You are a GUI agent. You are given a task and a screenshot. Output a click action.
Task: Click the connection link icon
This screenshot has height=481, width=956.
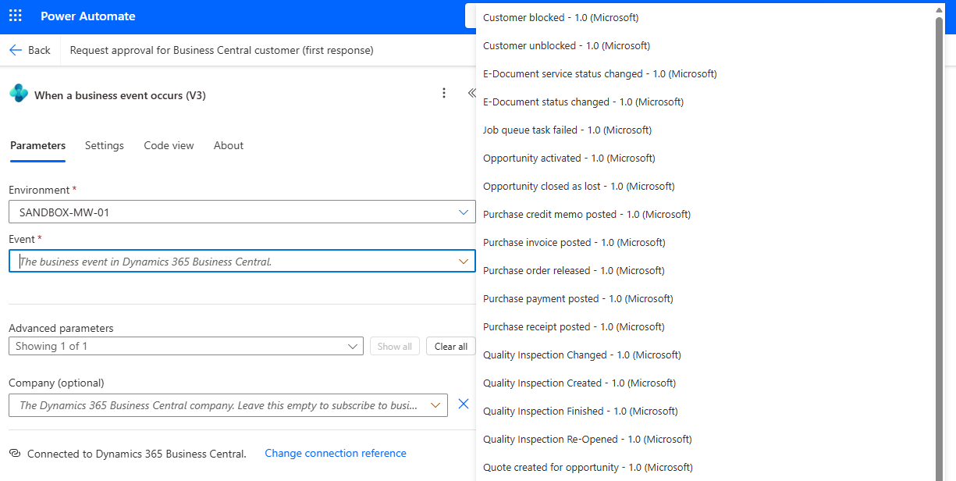point(14,453)
